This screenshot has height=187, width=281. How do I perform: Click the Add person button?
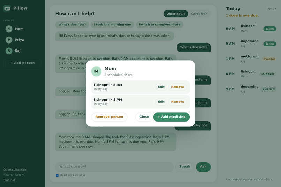point(22,63)
